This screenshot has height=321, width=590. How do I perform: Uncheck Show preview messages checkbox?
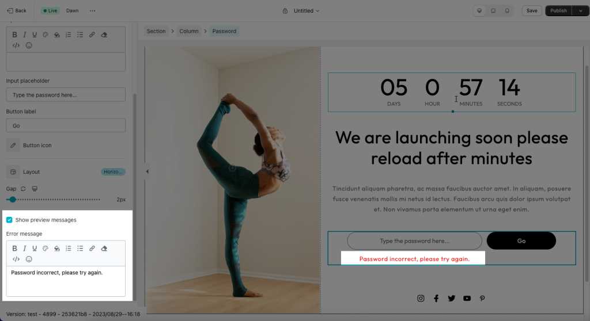tap(9, 220)
